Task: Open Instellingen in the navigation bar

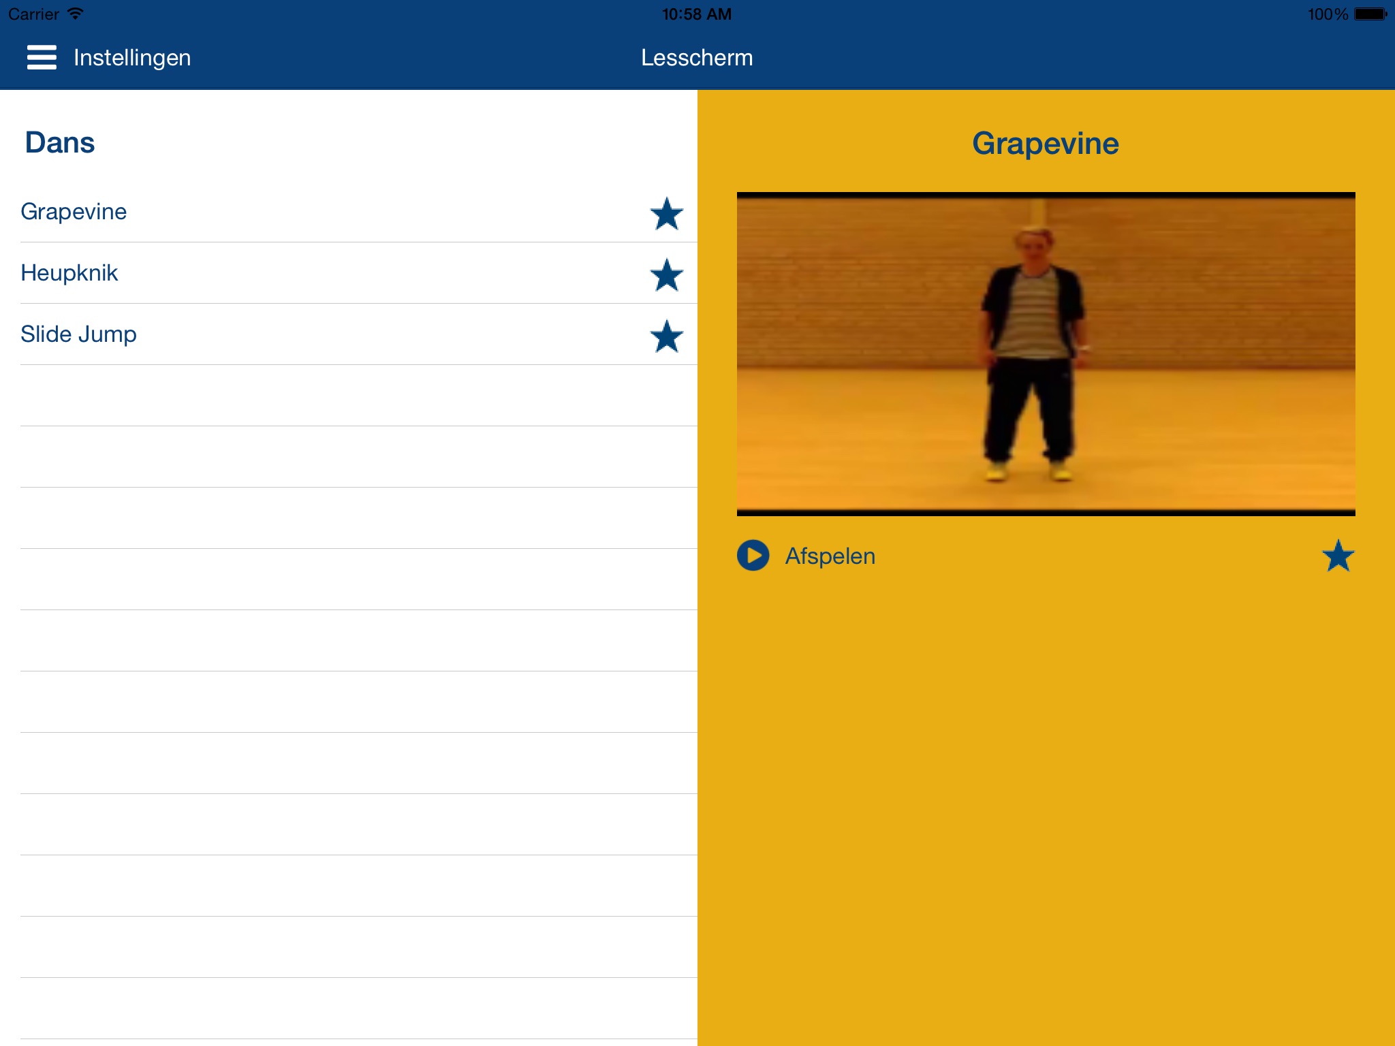Action: point(132,58)
